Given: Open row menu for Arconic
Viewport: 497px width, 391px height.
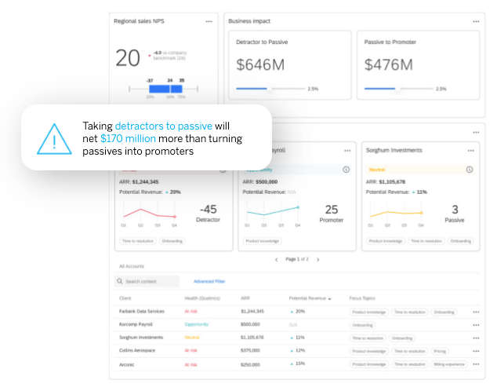Looking at the screenshot, I should tap(476, 364).
